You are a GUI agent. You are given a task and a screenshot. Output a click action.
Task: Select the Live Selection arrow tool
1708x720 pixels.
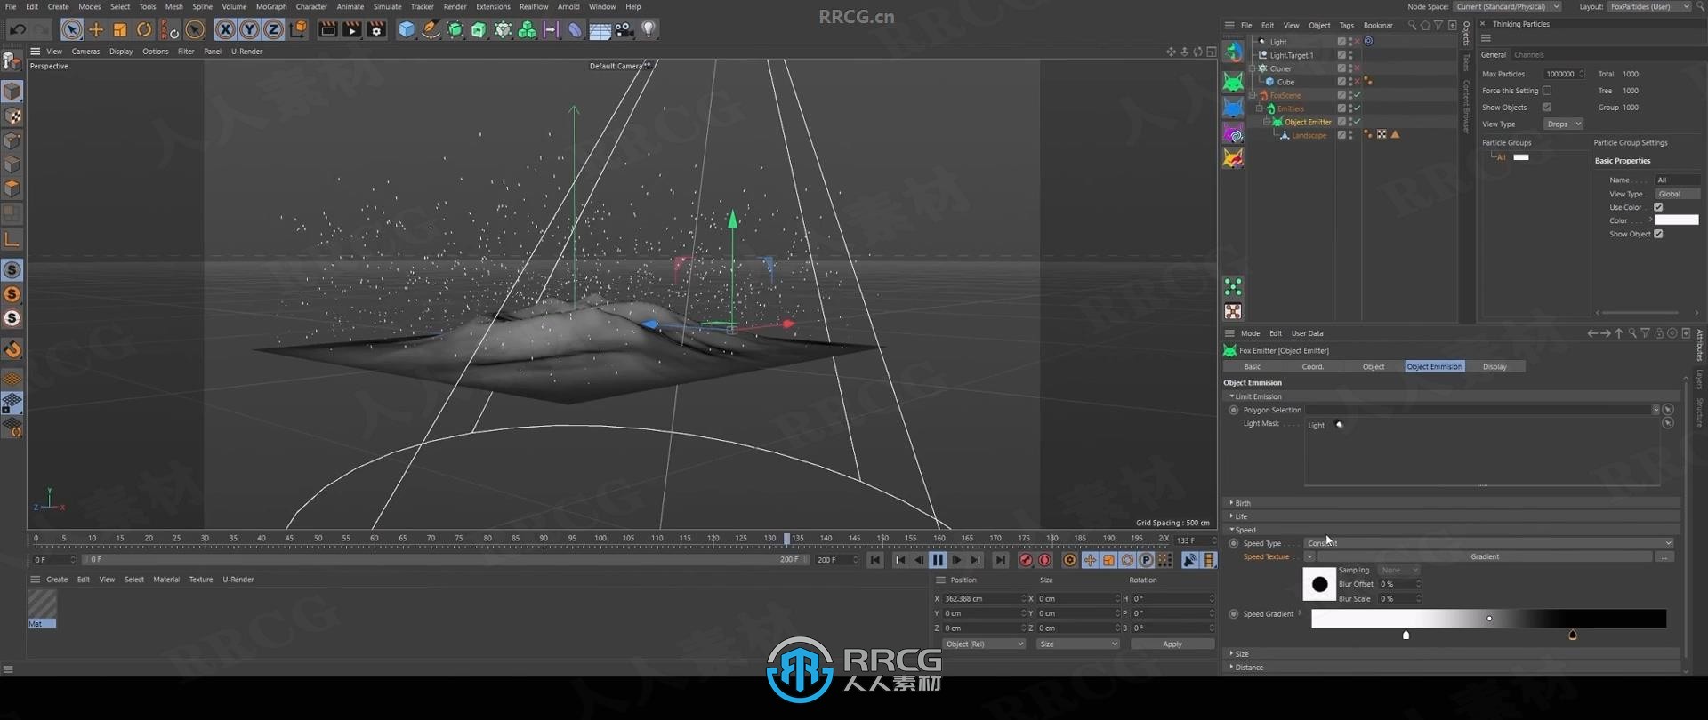tap(71, 29)
